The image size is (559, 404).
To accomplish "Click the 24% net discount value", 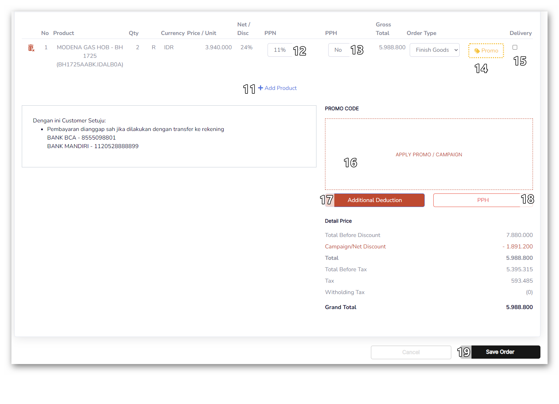I will pyautogui.click(x=246, y=47).
